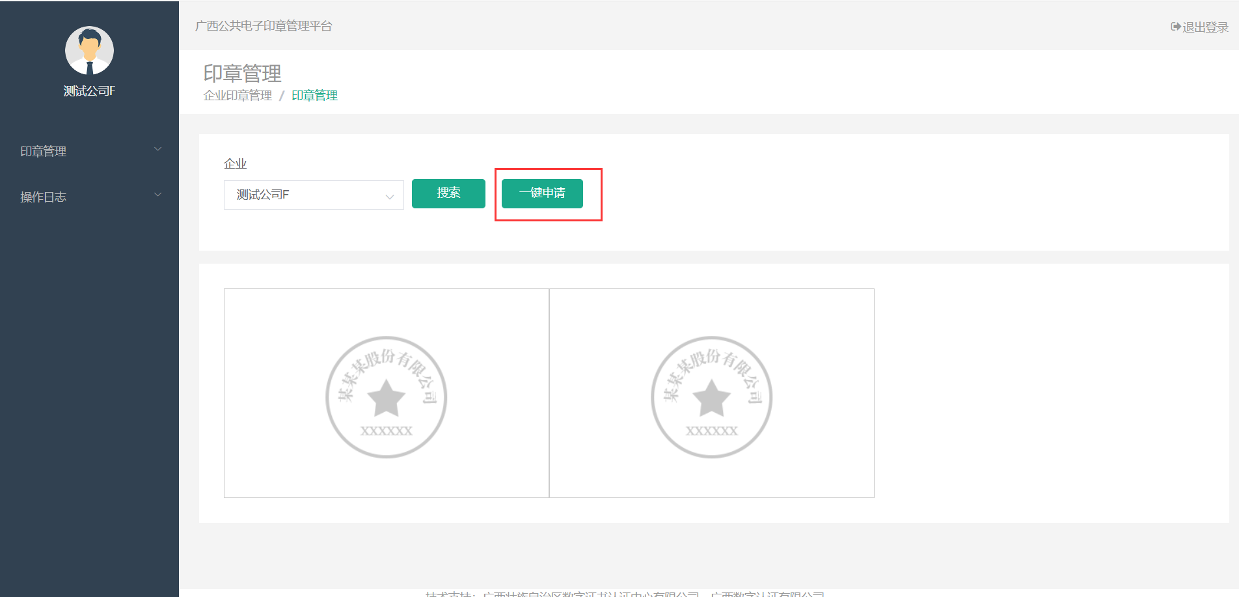Click the arrow inside the 企业 dropdown
This screenshot has height=597, width=1239.
pos(390,196)
